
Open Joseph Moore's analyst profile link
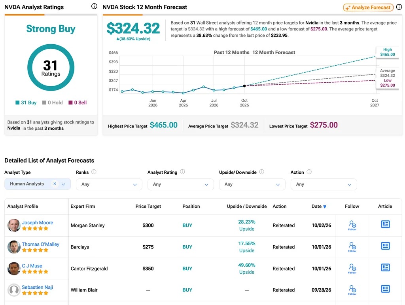point(38,223)
